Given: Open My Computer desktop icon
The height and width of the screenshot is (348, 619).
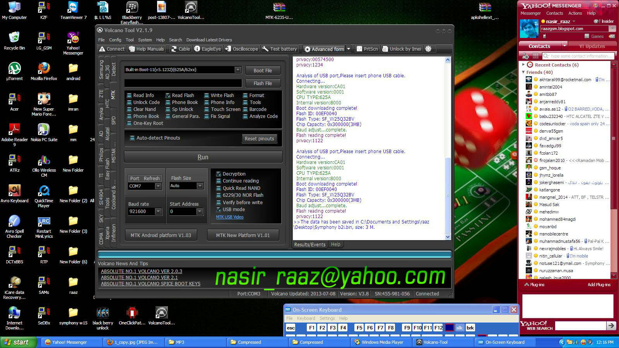Looking at the screenshot, I should [x=14, y=10].
